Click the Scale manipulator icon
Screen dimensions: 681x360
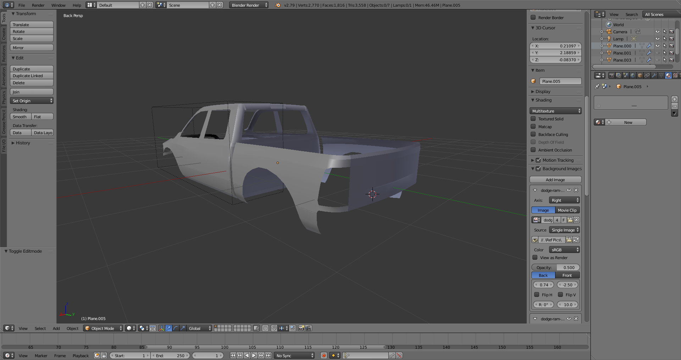pos(183,328)
